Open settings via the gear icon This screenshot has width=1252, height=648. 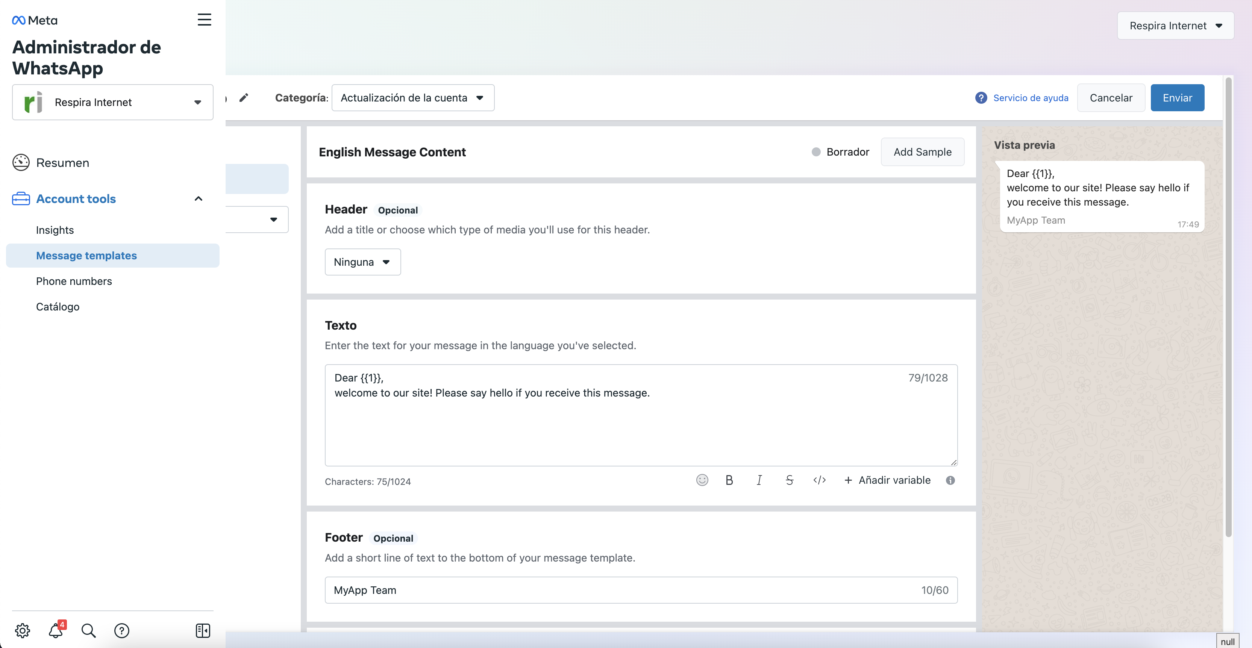tap(22, 630)
